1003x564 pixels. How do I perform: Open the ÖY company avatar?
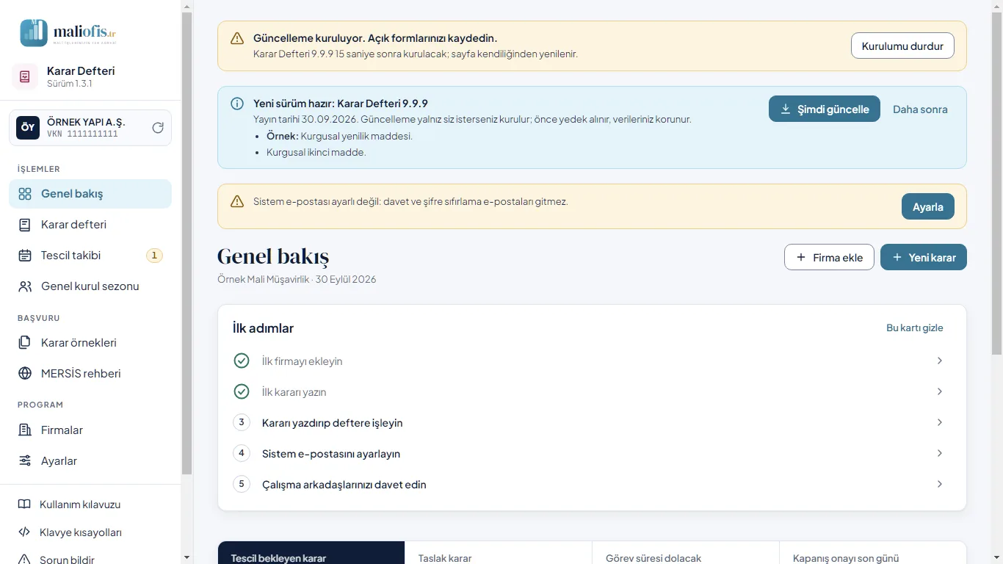[x=28, y=128]
